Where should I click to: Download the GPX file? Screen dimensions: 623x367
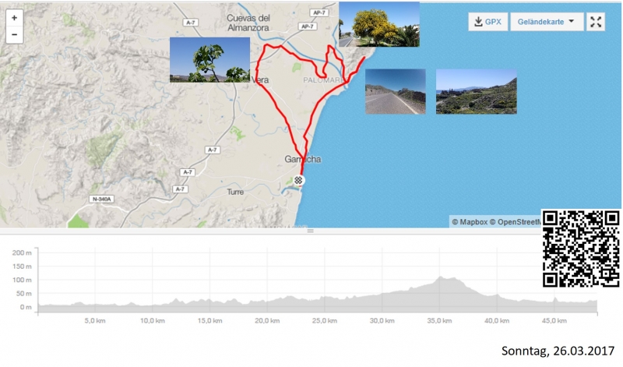coord(487,22)
